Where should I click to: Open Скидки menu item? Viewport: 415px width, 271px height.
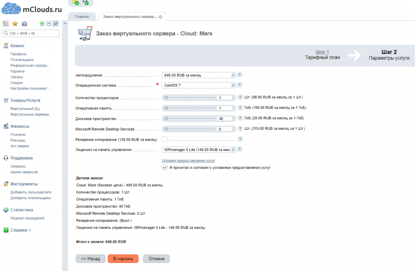[16, 83]
